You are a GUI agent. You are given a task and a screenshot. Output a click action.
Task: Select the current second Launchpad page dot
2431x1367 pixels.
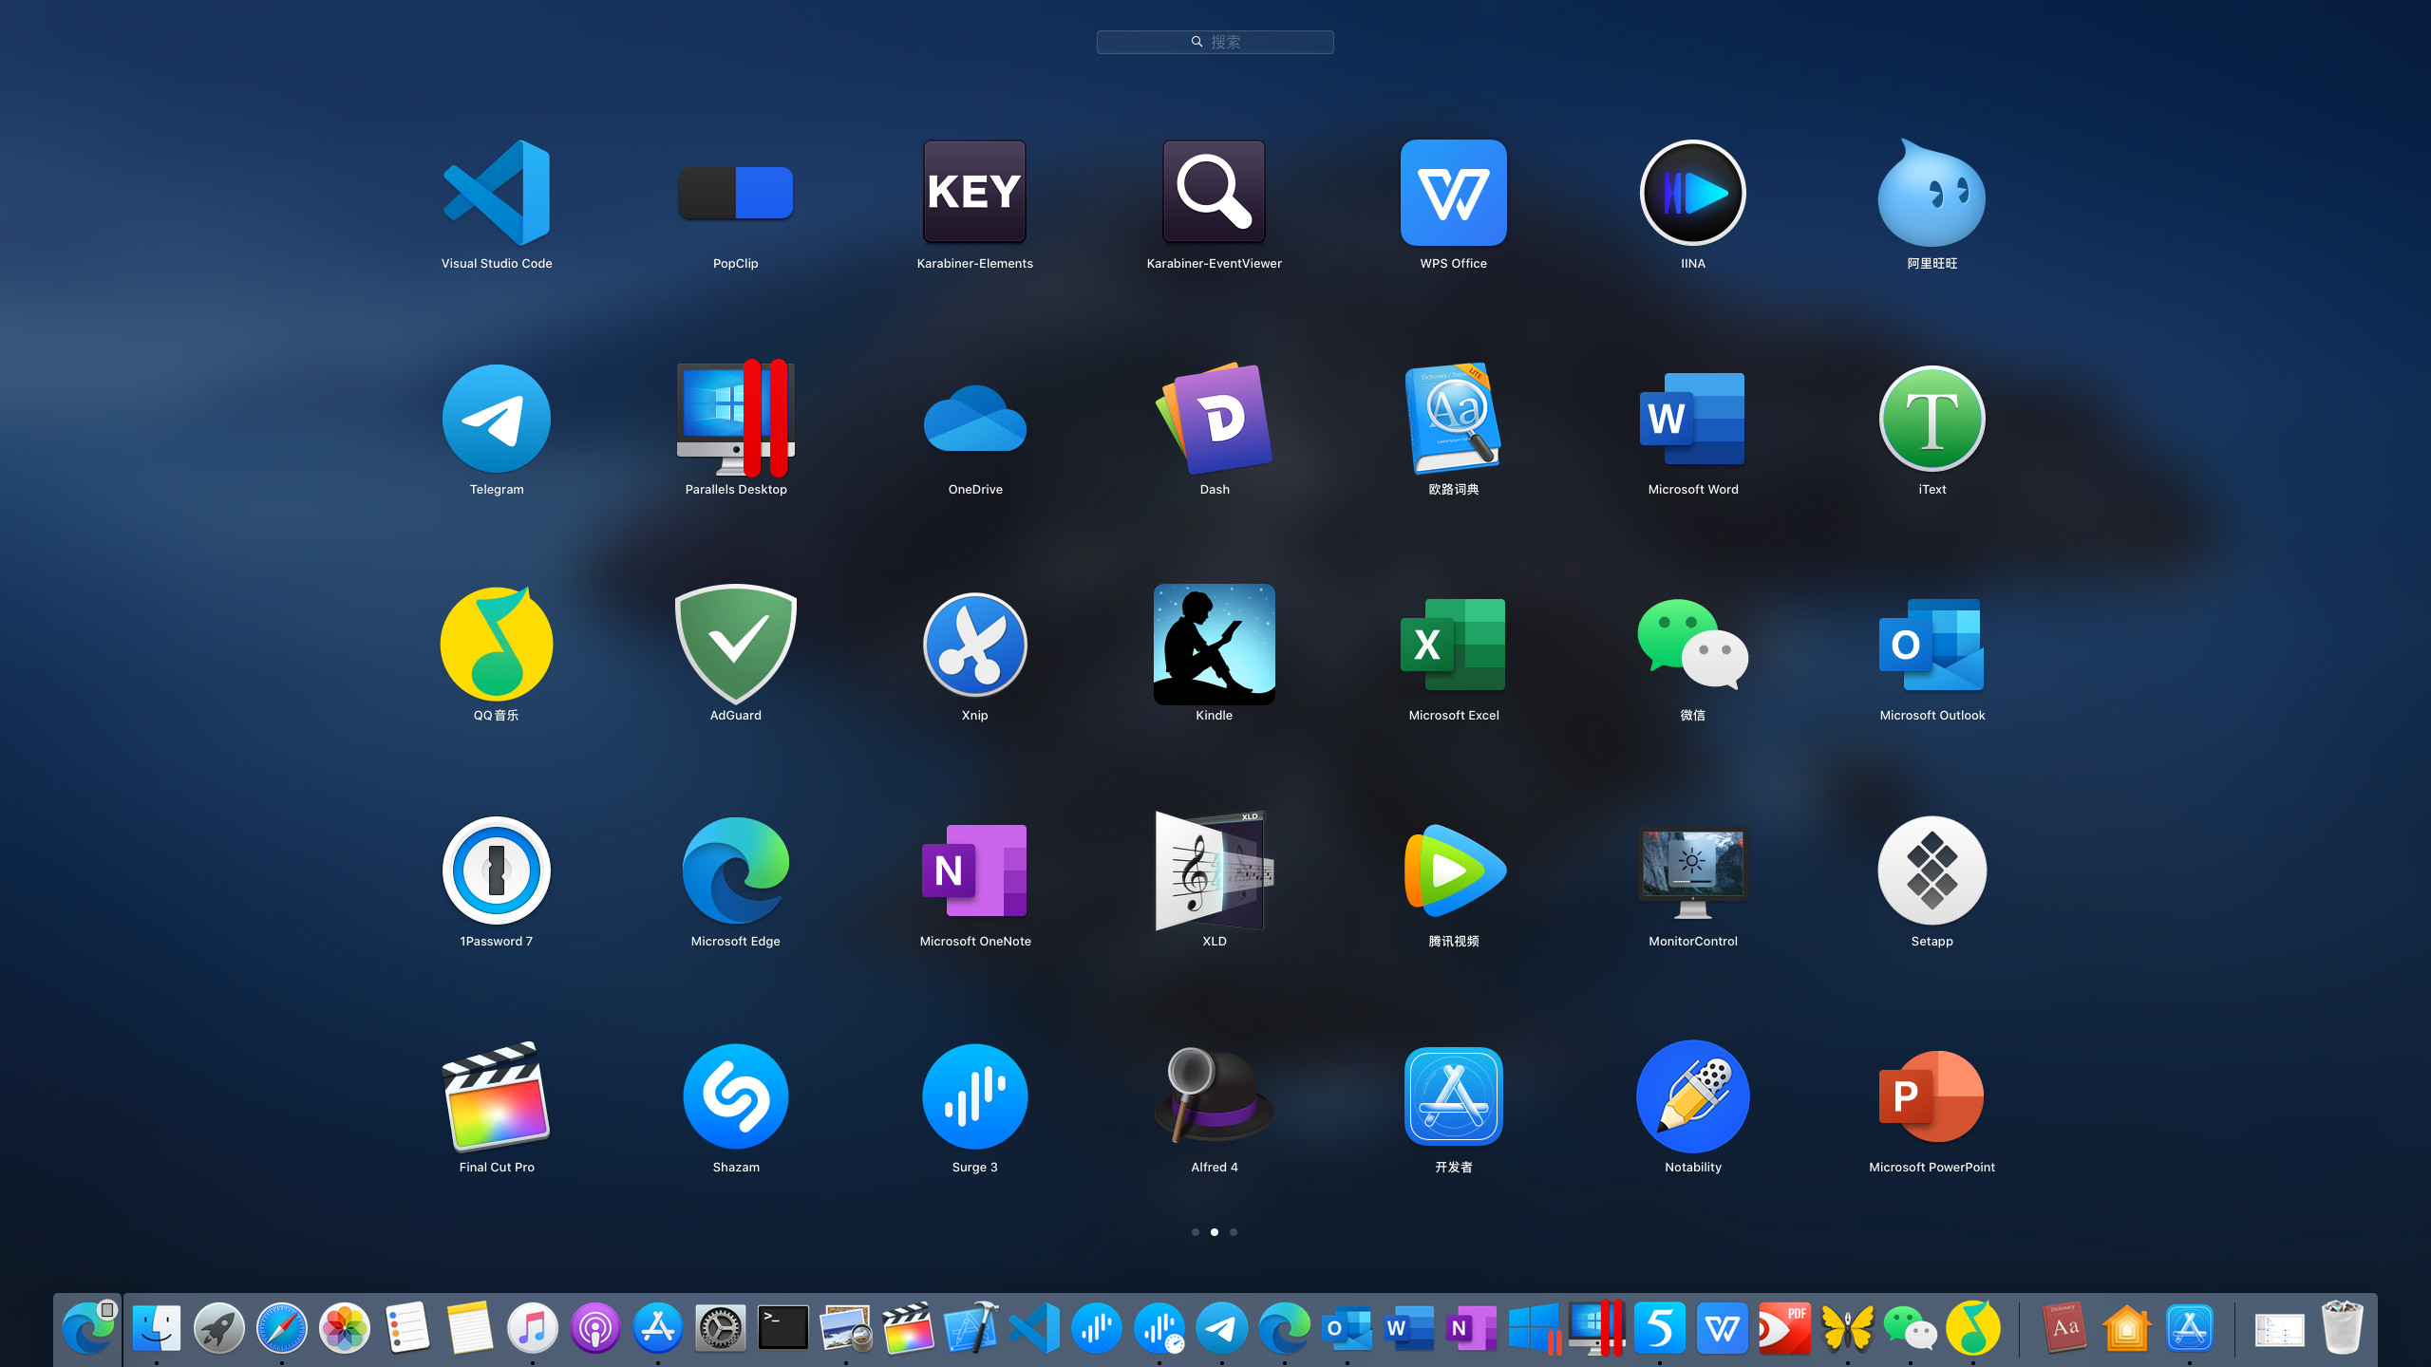[x=1215, y=1232]
